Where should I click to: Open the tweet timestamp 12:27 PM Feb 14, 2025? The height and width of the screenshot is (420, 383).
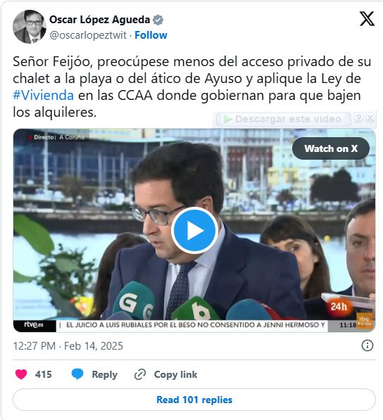(68, 346)
